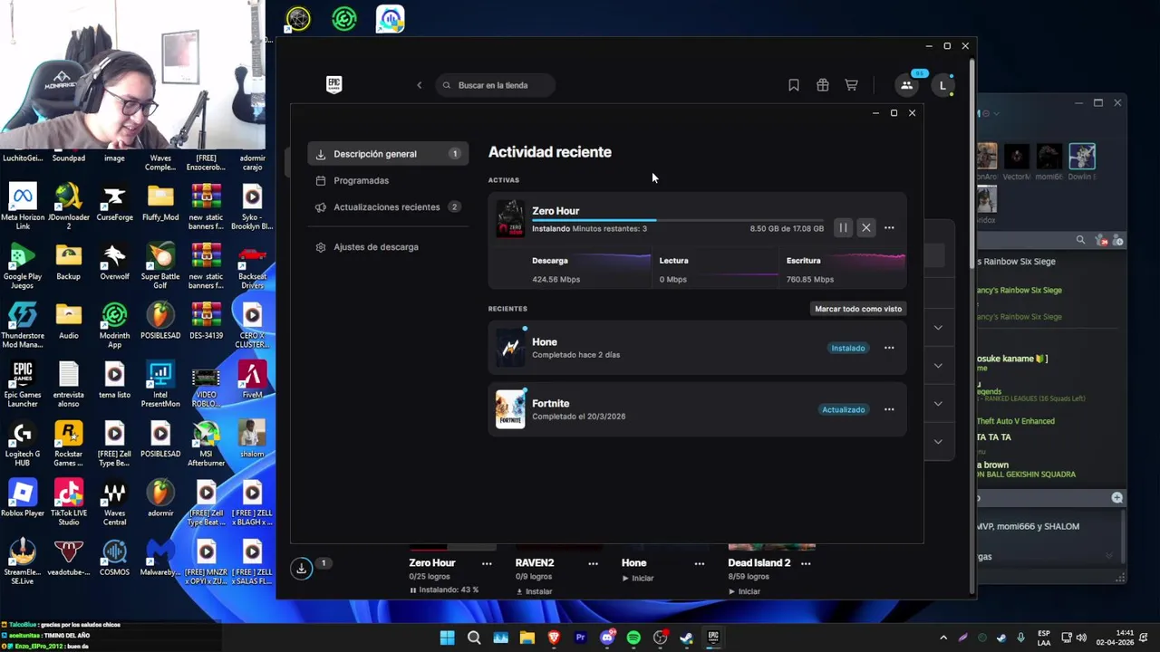The image size is (1160, 652).
Task: Click the Dowlin avatar in Steam friends
Action: pos(1082,157)
